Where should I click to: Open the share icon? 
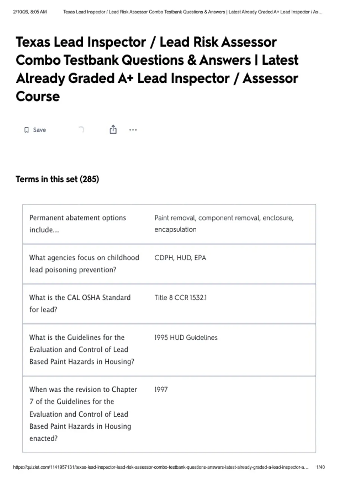[113, 129]
